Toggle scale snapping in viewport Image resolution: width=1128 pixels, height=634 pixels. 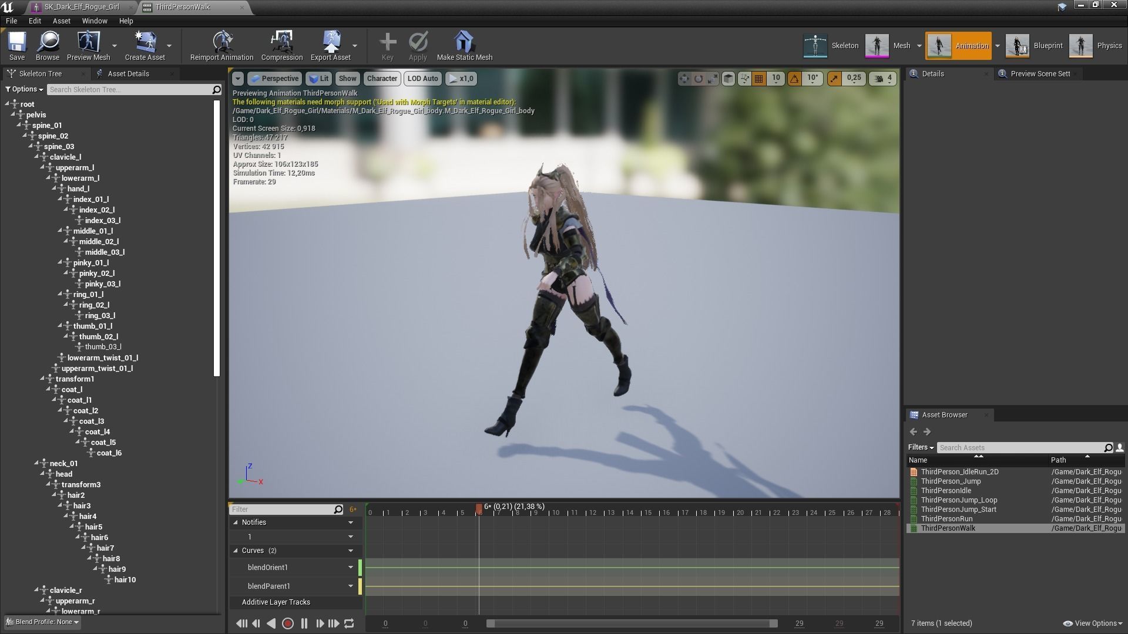pyautogui.click(x=834, y=79)
